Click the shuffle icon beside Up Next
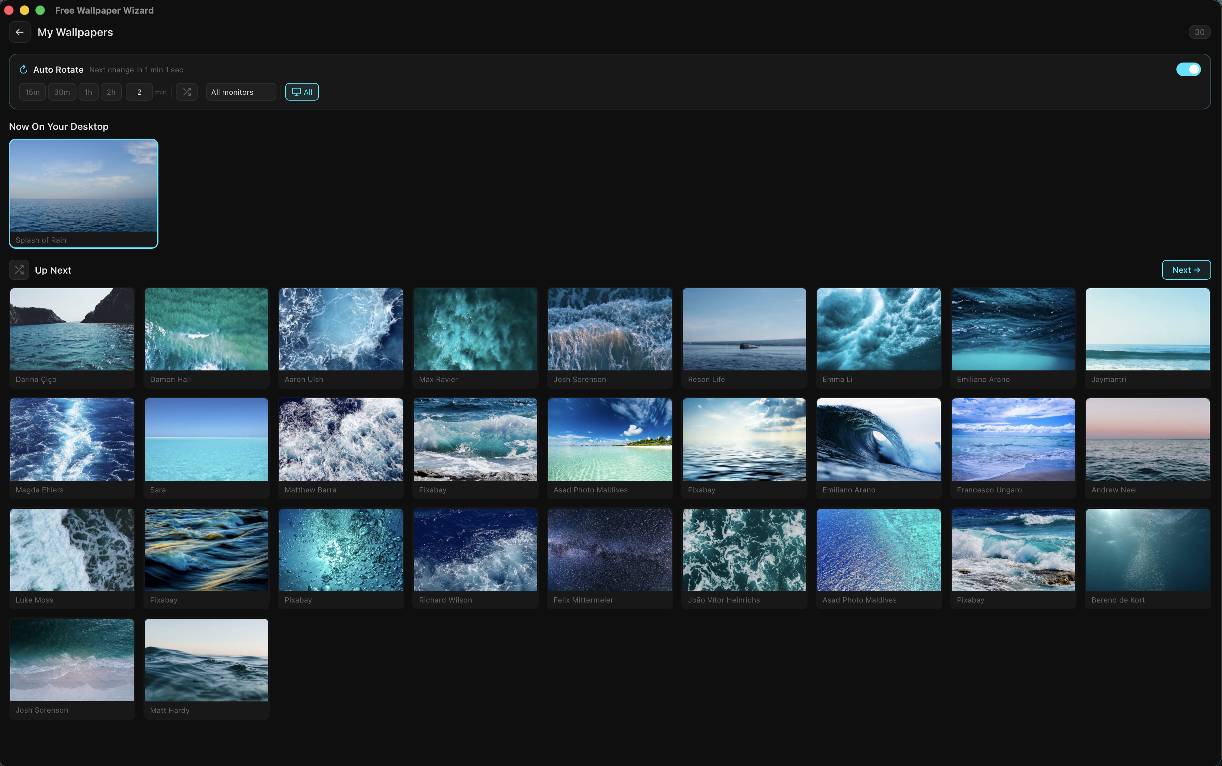The height and width of the screenshot is (766, 1222). (19, 269)
